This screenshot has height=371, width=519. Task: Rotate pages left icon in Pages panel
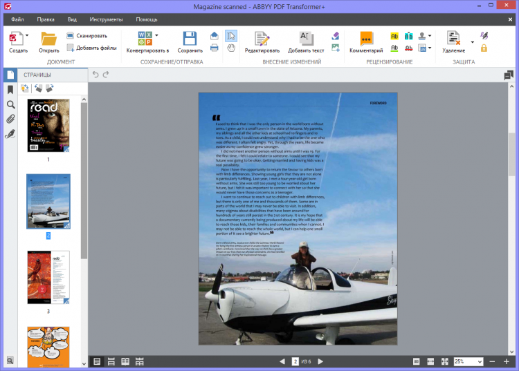[x=38, y=88]
